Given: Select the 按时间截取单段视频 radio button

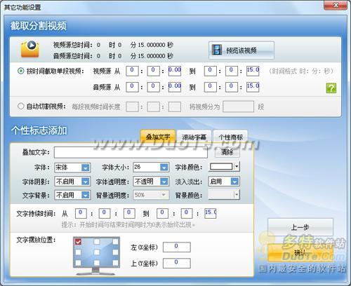Looking at the screenshot, I should tap(21, 71).
